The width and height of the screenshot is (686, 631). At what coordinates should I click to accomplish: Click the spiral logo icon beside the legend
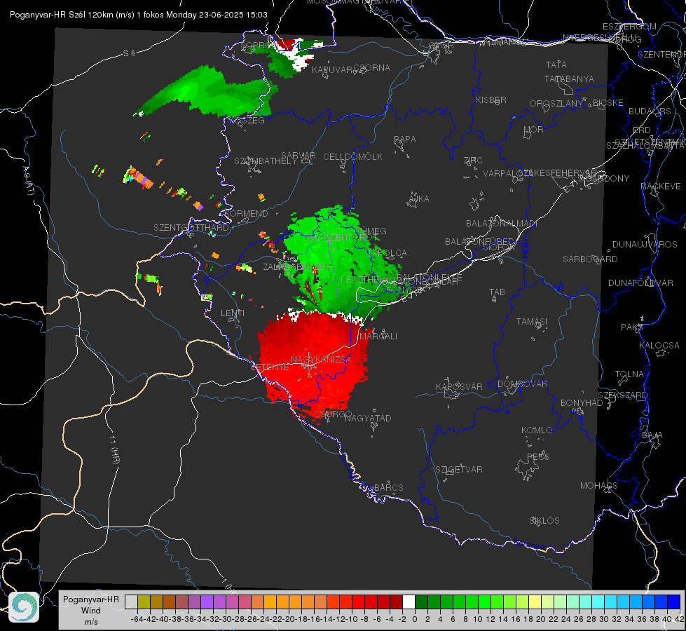[x=24, y=607]
